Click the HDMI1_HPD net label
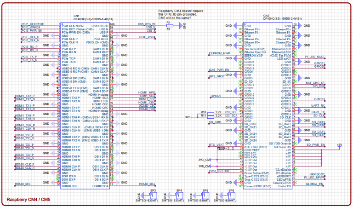353x207 pixels. pos(147,93)
